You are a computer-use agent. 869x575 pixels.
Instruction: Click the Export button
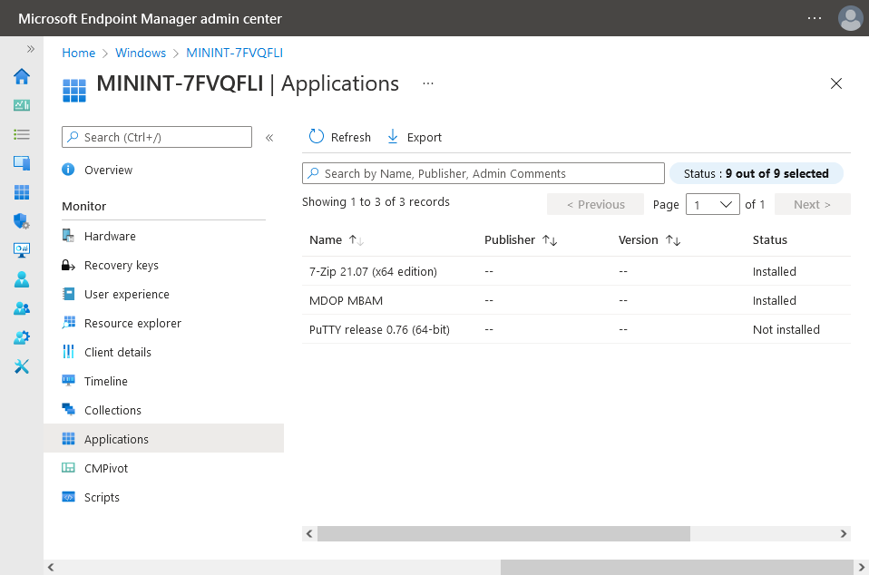[414, 137]
